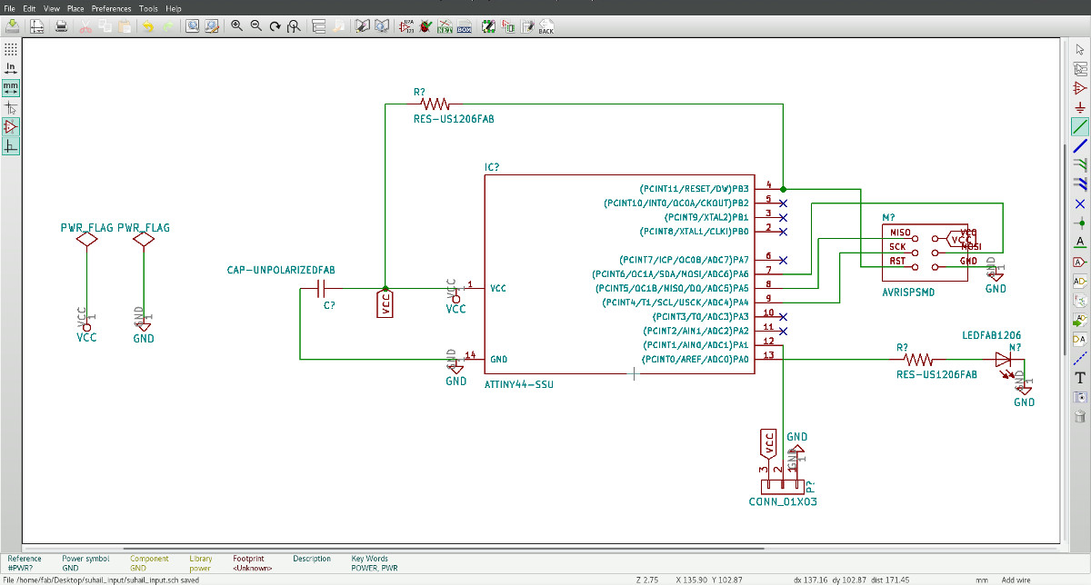
Task: Open the hierarchy navigator icon
Action: point(318,26)
